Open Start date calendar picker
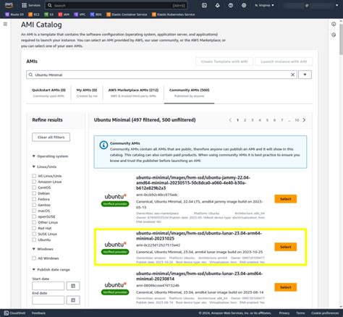343x317 pixels. point(73,286)
